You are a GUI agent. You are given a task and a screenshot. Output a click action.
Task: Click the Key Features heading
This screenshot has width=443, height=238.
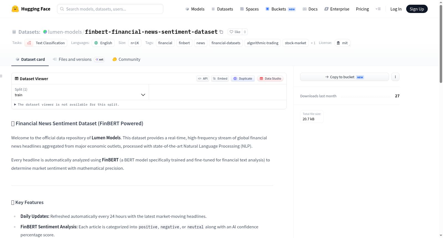(27, 202)
